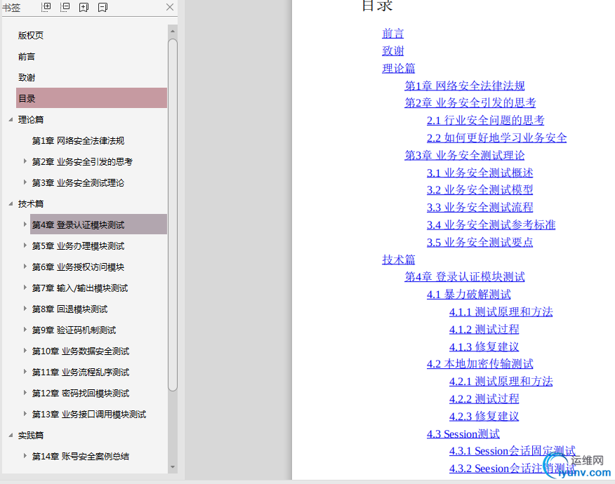This screenshot has width=615, height=484.
Task: Expand the 第14章 账号安全案例总结 bookmark
Action: 25,456
